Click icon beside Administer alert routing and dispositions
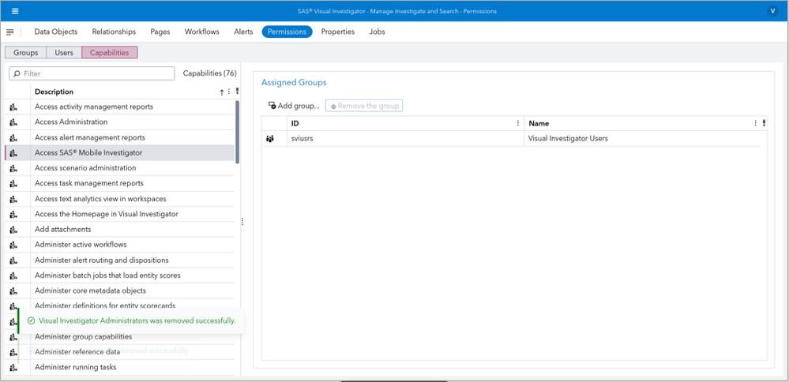Screen dimensions: 789x382 [13, 260]
